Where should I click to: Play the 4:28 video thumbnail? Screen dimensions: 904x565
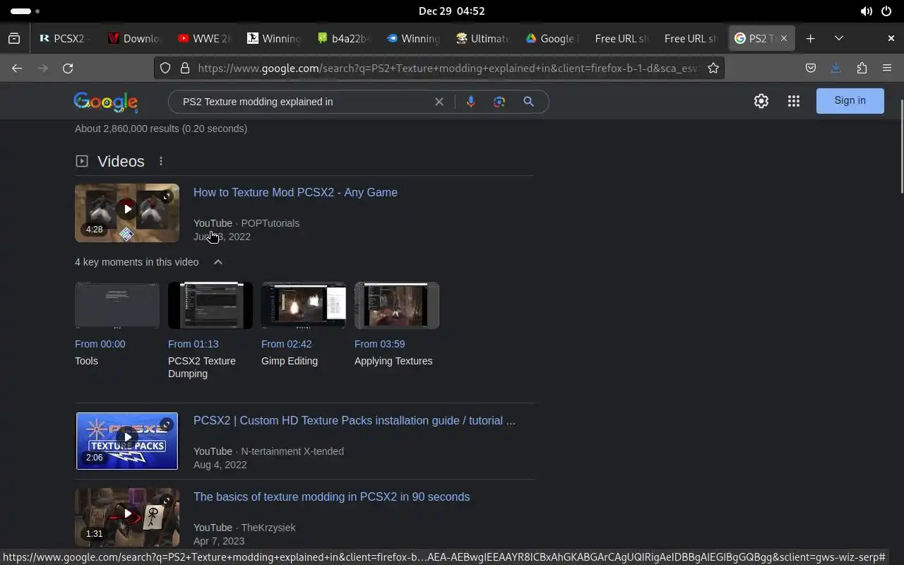tap(127, 213)
